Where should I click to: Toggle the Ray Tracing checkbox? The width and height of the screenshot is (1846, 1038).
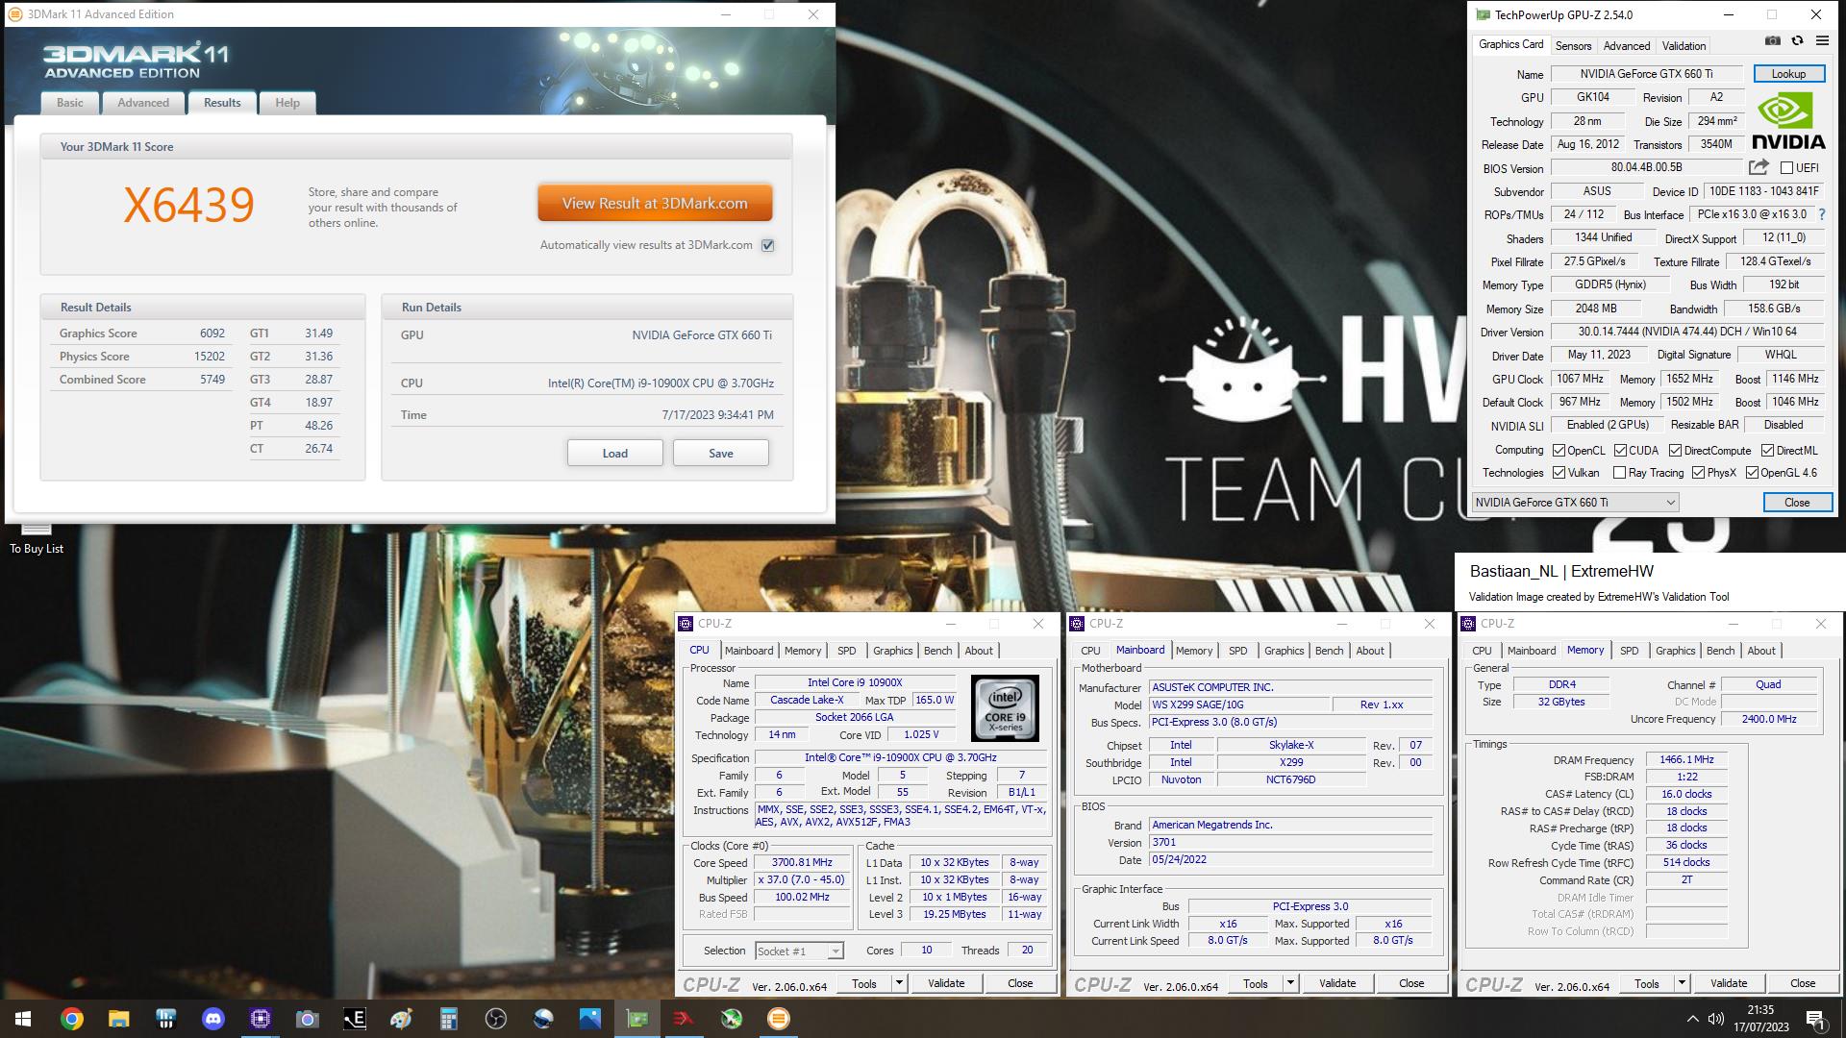[1619, 473]
